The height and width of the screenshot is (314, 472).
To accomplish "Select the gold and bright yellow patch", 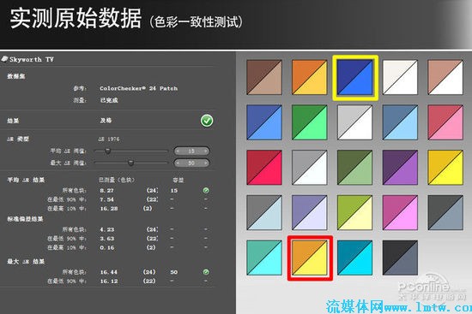I will coord(445,168).
